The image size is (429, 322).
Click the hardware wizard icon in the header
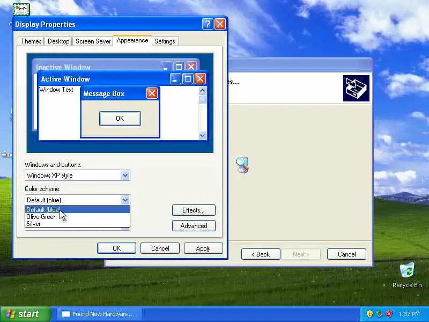coord(356,88)
